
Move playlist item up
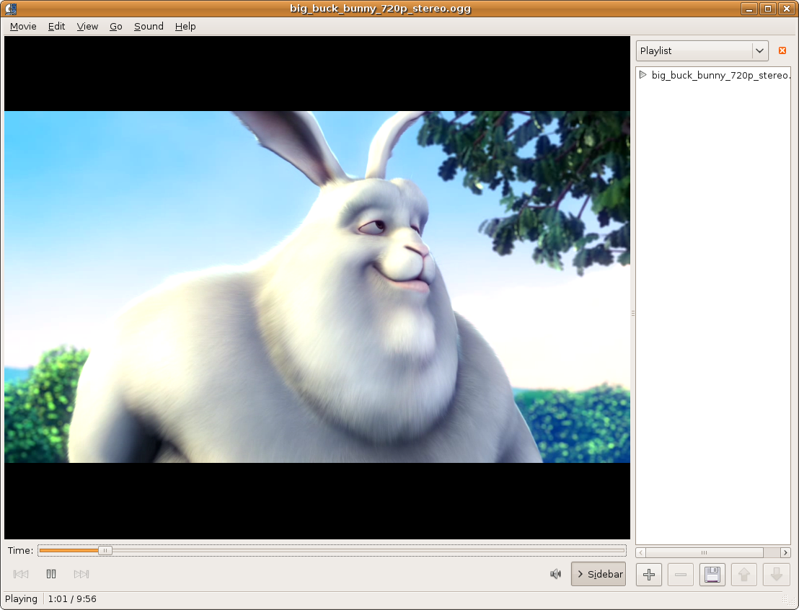point(744,575)
